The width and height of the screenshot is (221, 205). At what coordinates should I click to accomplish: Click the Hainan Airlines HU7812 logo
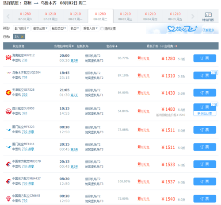click(8, 58)
